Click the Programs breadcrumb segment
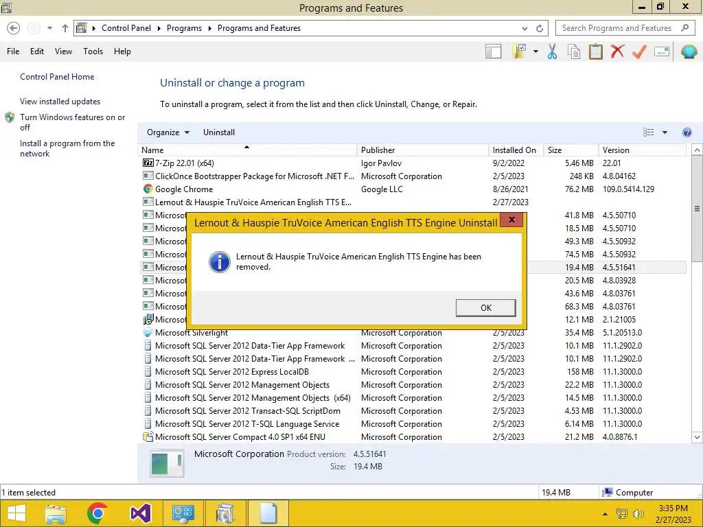 point(184,28)
